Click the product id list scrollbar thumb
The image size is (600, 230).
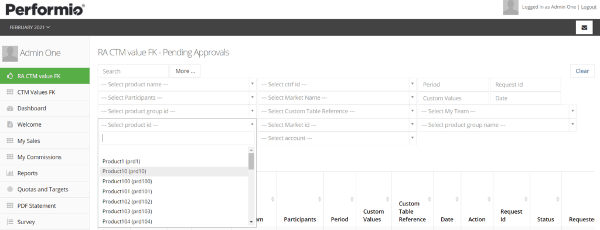pos(251,161)
